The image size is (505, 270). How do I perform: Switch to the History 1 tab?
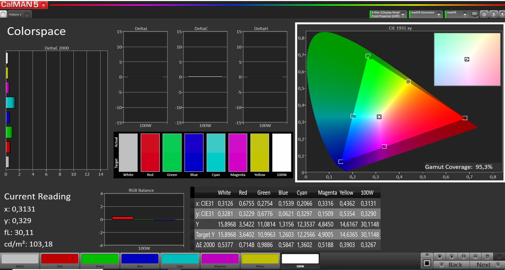pos(15,14)
